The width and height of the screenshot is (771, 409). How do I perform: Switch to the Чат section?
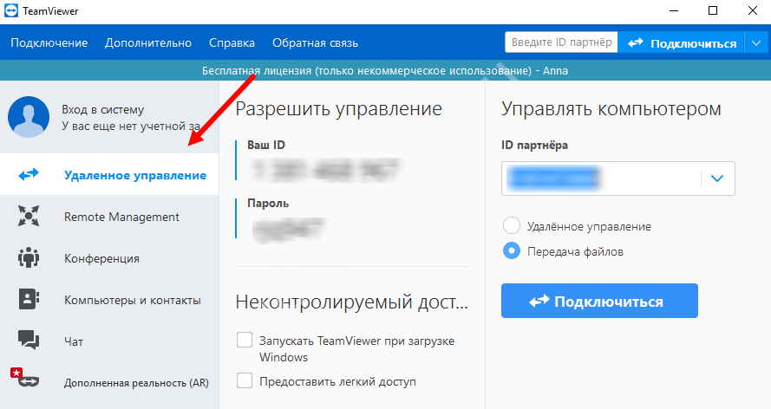109,341
